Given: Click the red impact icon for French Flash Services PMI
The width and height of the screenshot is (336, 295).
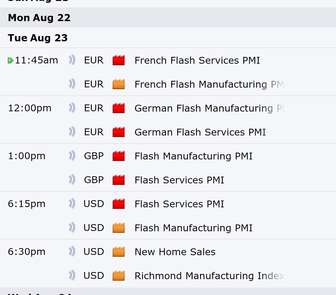Looking at the screenshot, I should [x=119, y=60].
